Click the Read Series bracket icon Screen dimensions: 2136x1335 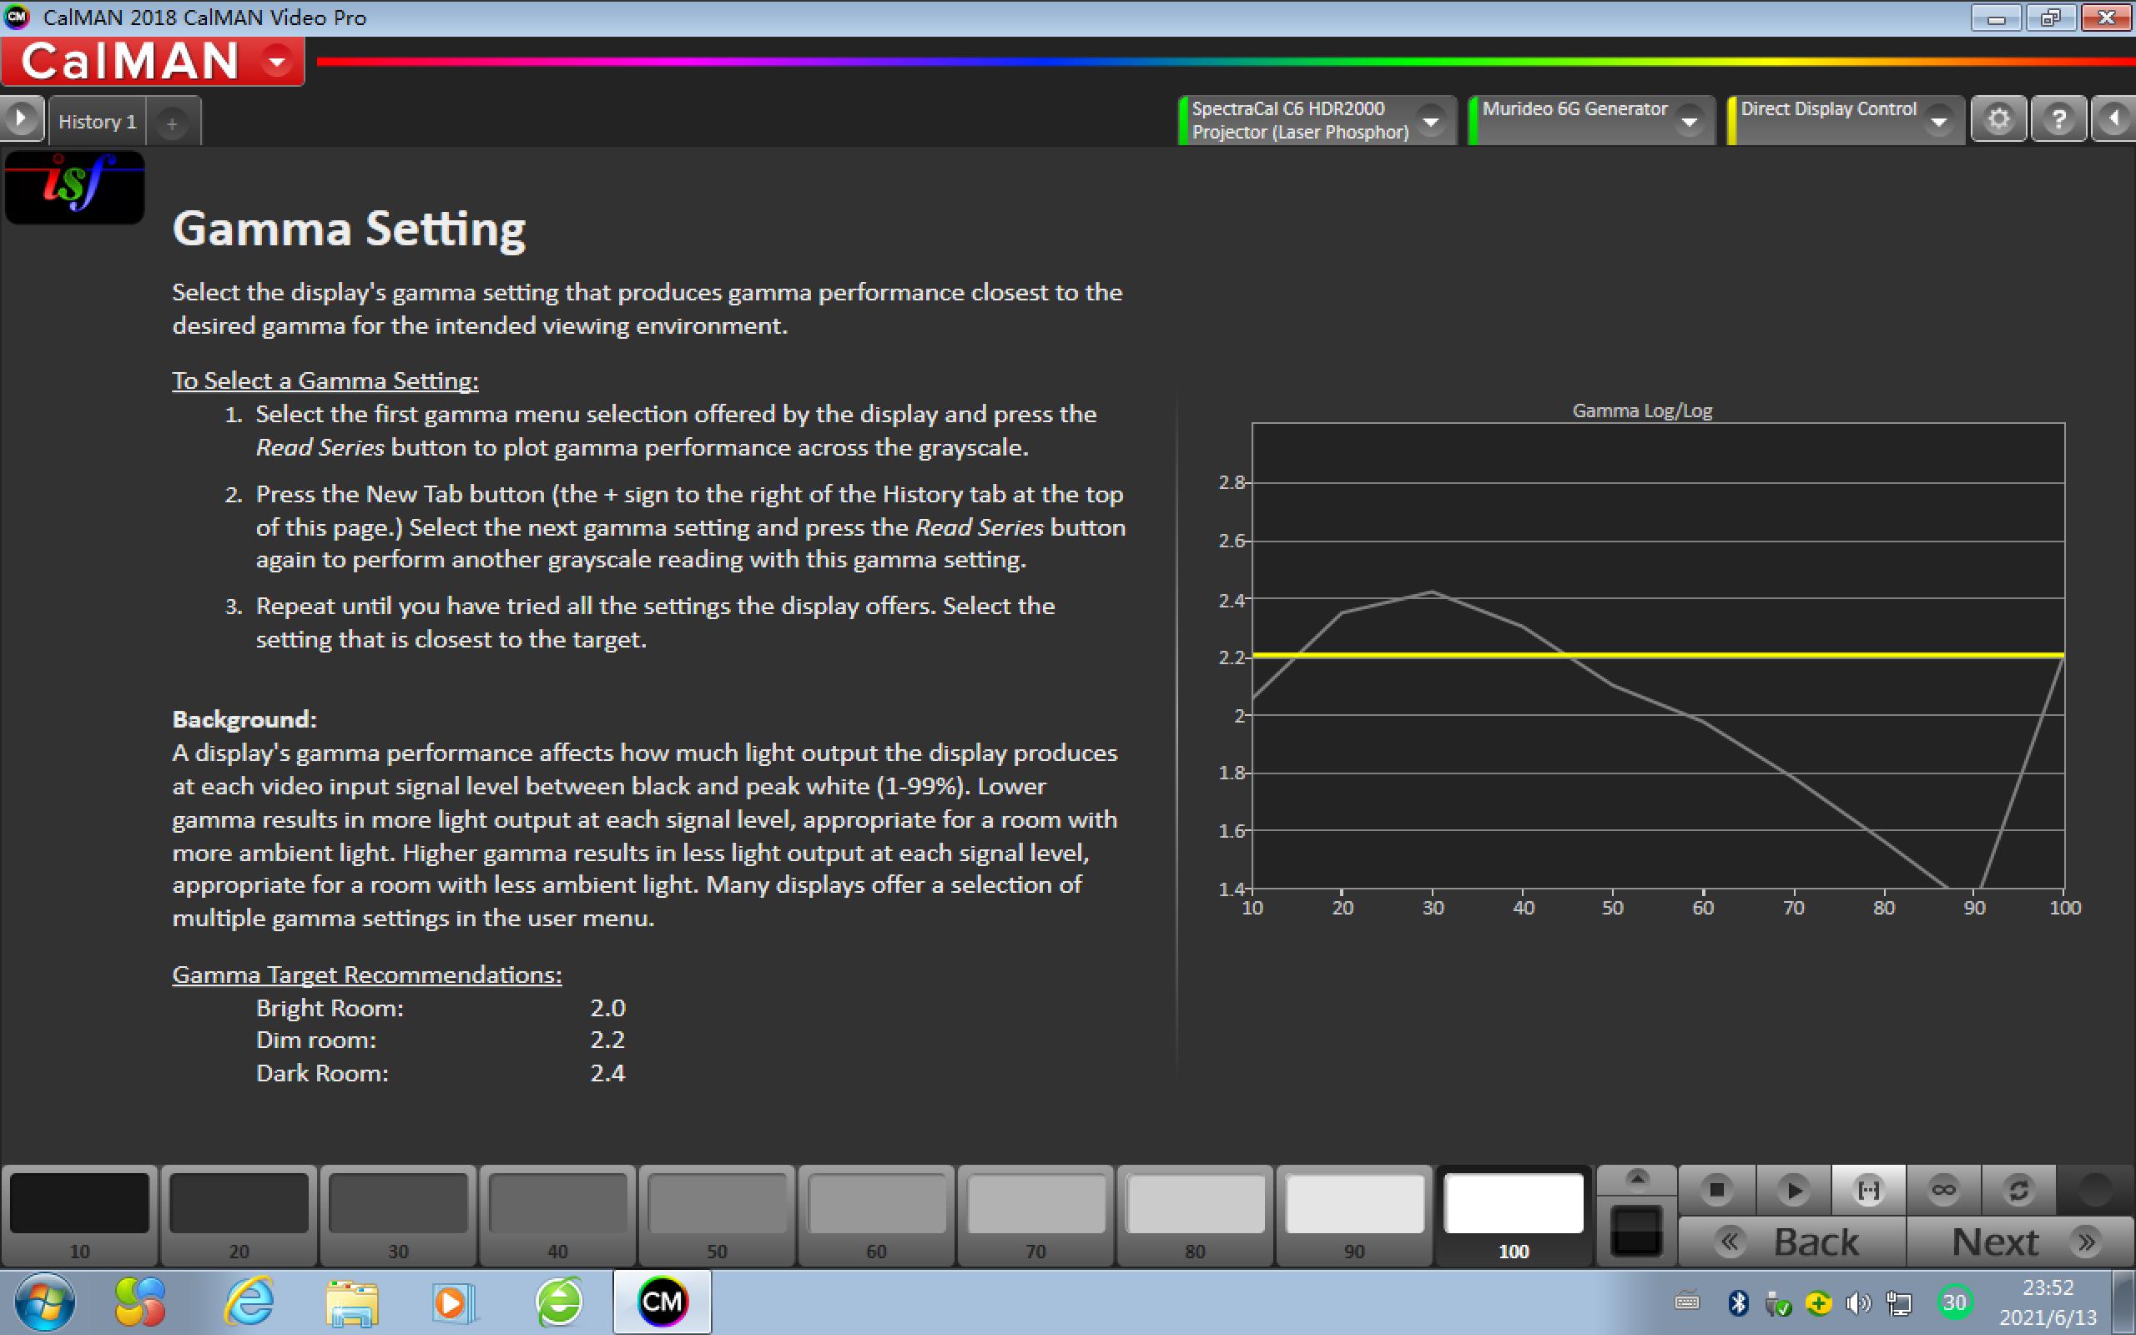pos(1867,1189)
